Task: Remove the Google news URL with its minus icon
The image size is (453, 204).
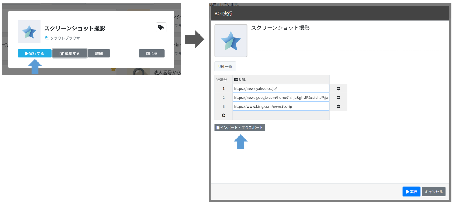Action: point(338,97)
